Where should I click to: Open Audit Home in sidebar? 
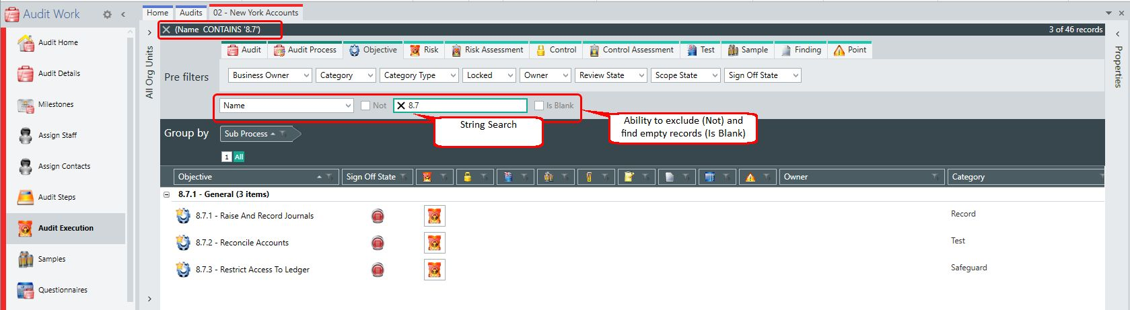coord(58,42)
